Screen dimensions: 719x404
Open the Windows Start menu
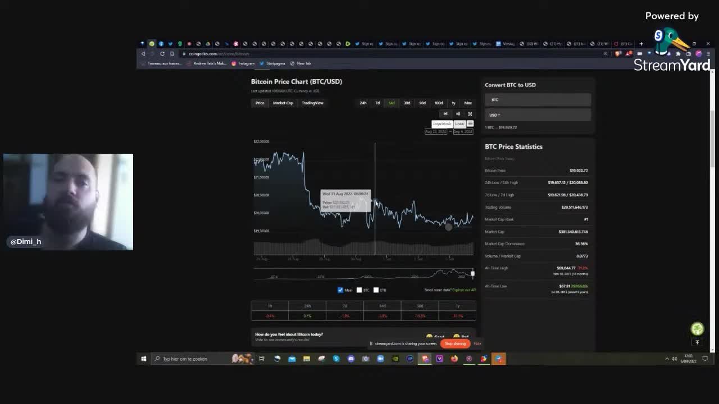144,359
